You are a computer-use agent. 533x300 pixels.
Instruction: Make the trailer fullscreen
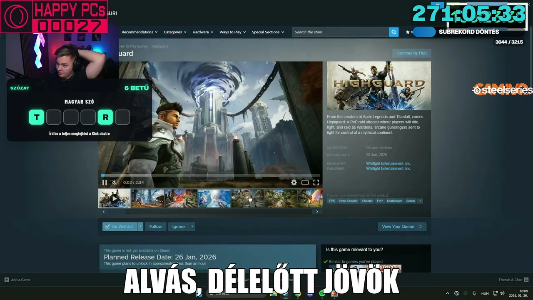[316, 182]
